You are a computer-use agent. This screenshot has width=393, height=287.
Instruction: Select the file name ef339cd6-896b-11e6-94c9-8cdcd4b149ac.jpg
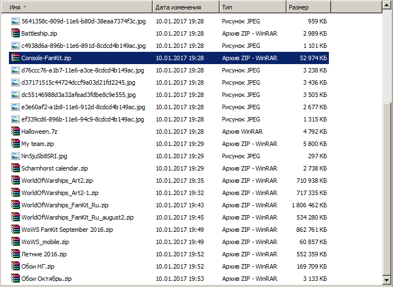pos(83,120)
